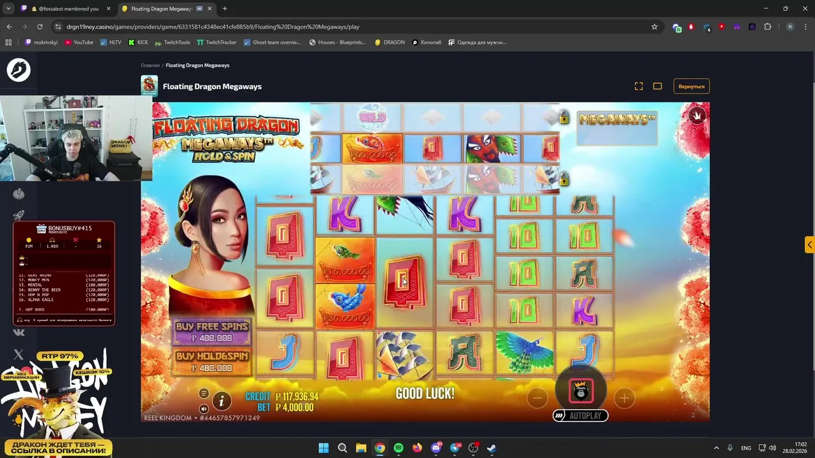The image size is (815, 458).
Task: Open the TwitchTracker bookmark
Action: tap(216, 43)
